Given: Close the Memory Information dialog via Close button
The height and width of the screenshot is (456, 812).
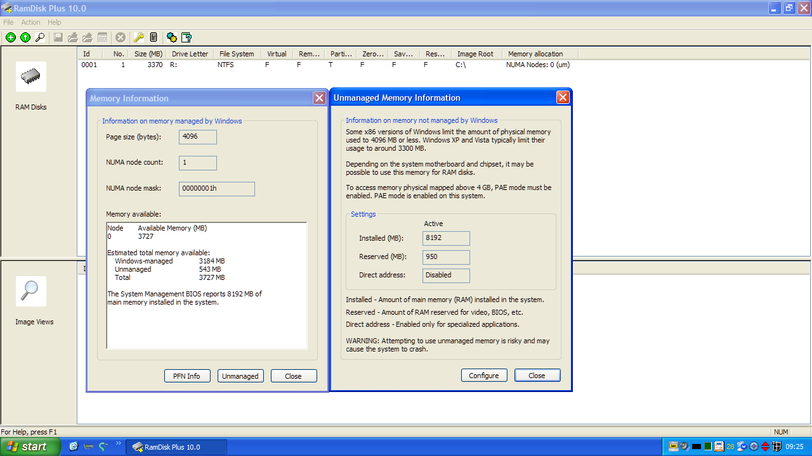Looking at the screenshot, I should (x=294, y=376).
